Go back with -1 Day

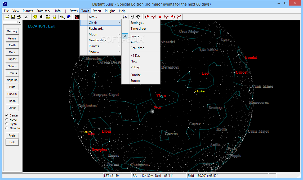pyautogui.click(x=141, y=67)
